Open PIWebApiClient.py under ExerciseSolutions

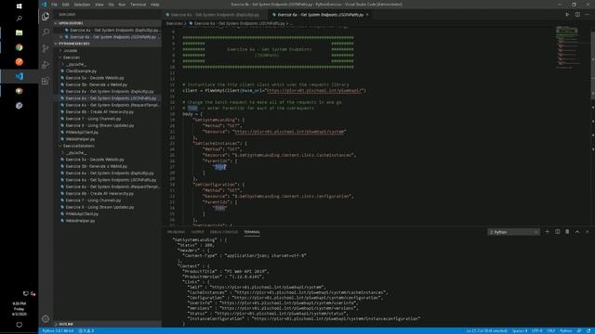82,214
